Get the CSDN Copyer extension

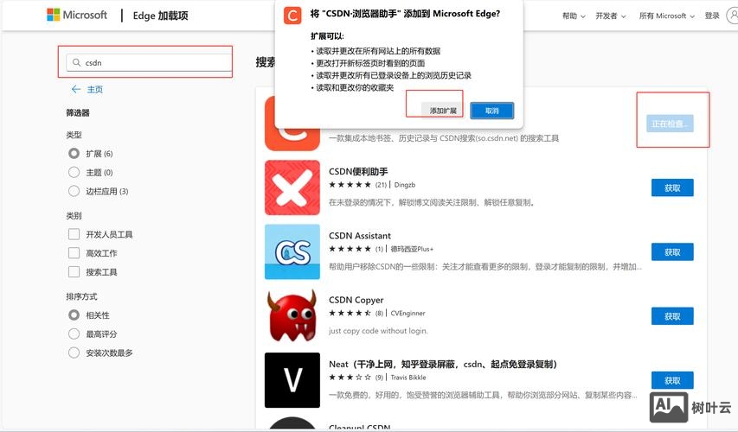pyautogui.click(x=672, y=316)
